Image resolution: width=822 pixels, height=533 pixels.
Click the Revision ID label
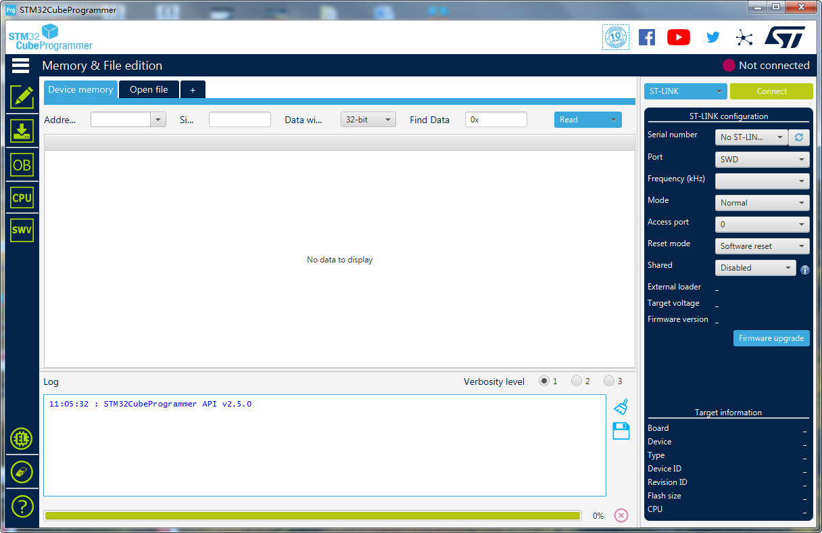pos(667,482)
